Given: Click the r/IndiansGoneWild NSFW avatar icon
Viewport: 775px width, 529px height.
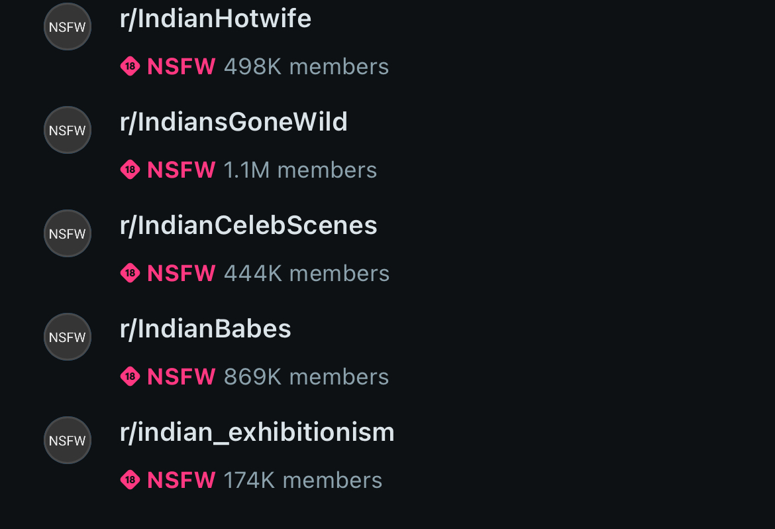Looking at the screenshot, I should pos(68,130).
